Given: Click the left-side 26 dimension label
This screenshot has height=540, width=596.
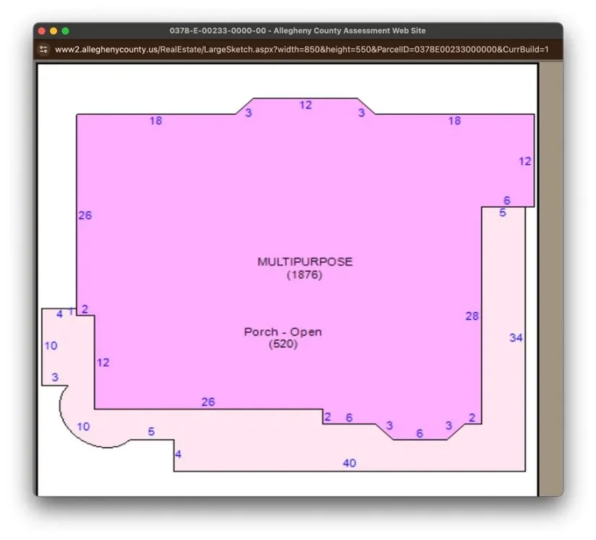Looking at the screenshot, I should 85,215.
